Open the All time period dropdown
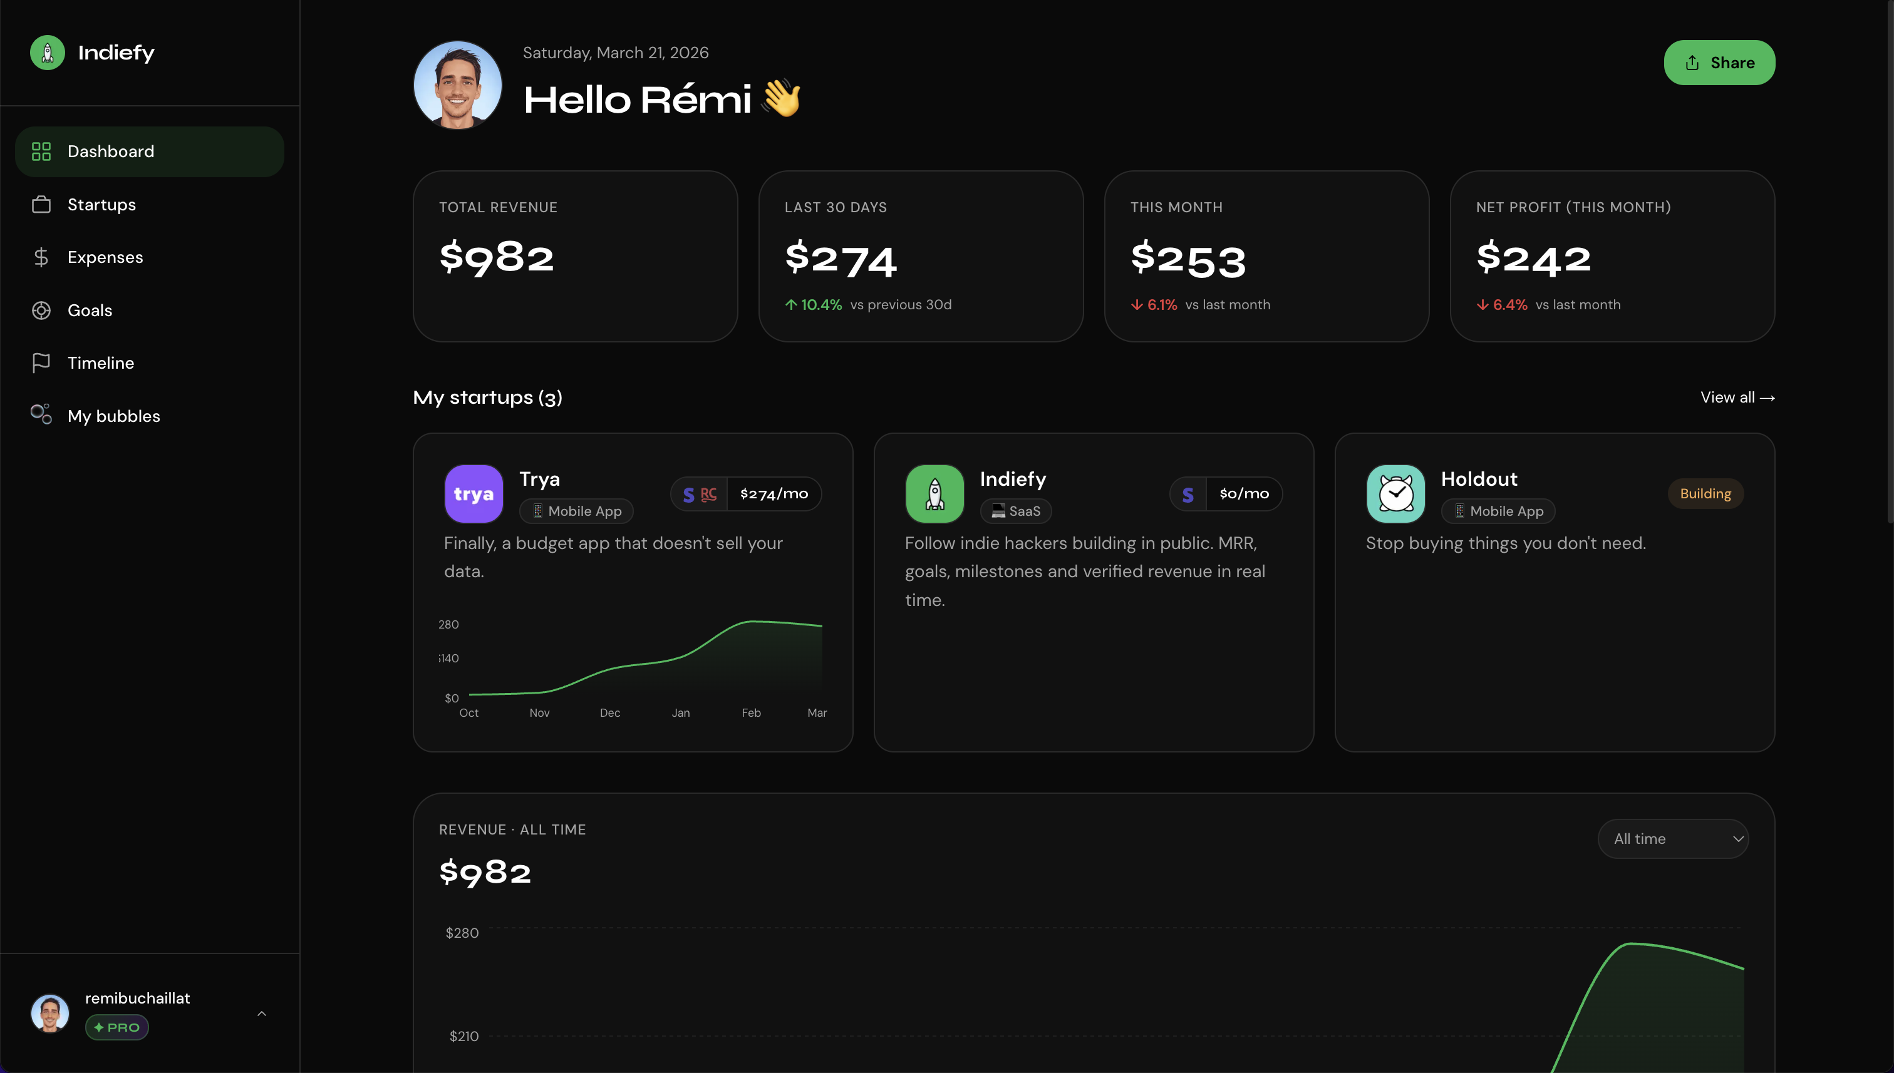 pos(1672,839)
